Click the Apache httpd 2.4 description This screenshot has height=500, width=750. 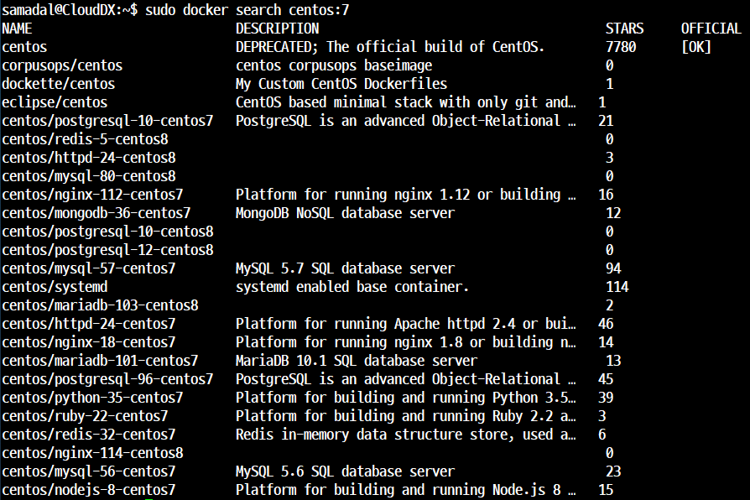tap(405, 324)
